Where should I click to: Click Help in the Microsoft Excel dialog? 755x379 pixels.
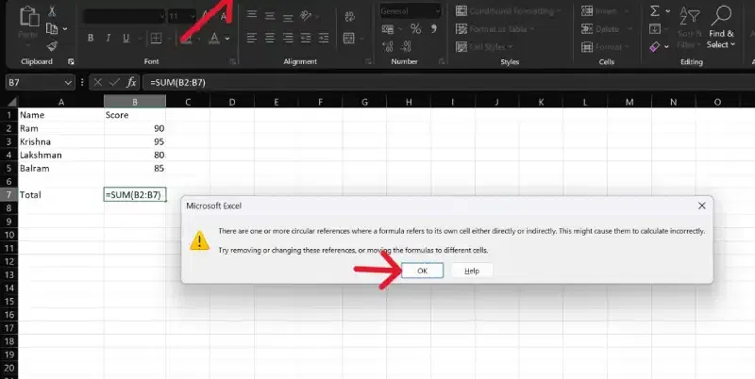click(472, 271)
